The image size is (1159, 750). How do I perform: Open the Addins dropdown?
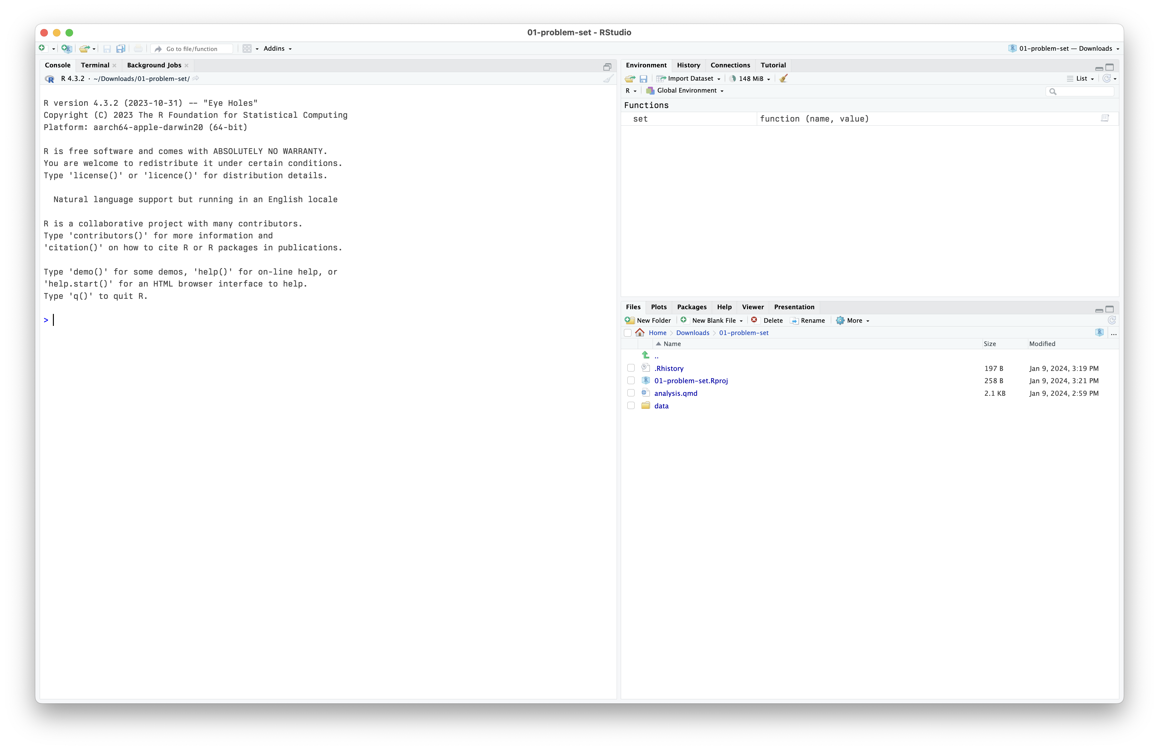coord(277,49)
